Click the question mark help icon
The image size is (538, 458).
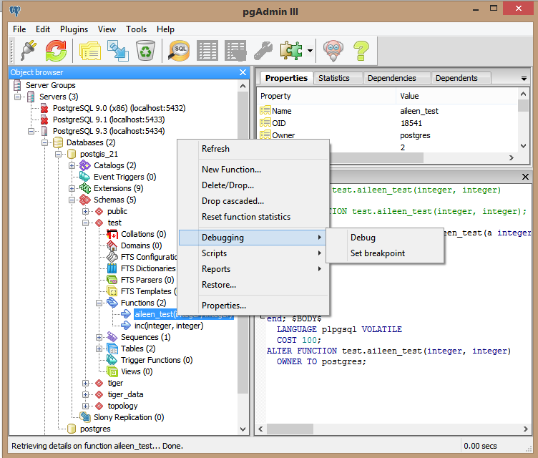click(361, 50)
